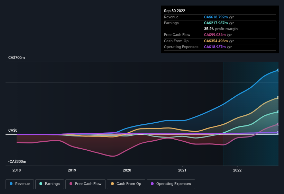The height and width of the screenshot is (194, 284).
Task: Click the Sep 30 2022 tooltip date
Action: (174, 11)
